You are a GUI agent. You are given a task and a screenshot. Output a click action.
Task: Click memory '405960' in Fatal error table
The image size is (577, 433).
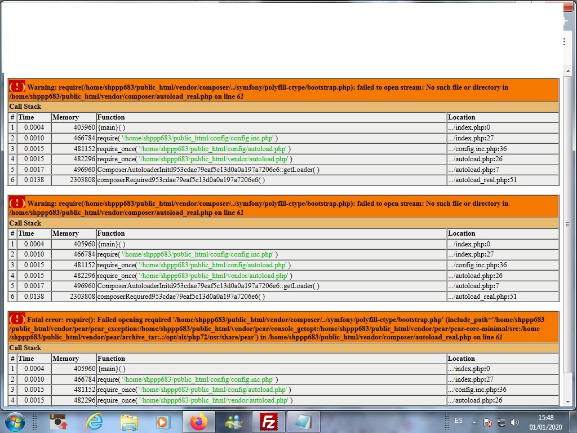click(85, 369)
